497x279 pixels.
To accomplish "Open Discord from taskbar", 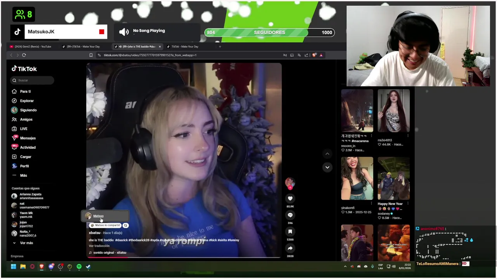I will pyautogui.click(x=51, y=267).
